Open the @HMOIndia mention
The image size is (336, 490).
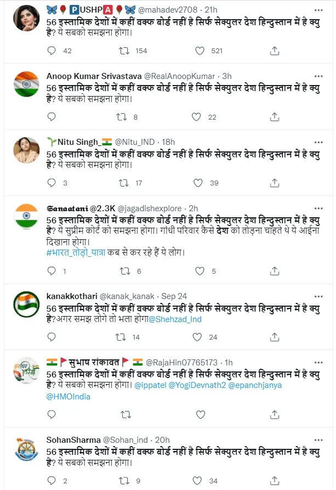point(69,396)
